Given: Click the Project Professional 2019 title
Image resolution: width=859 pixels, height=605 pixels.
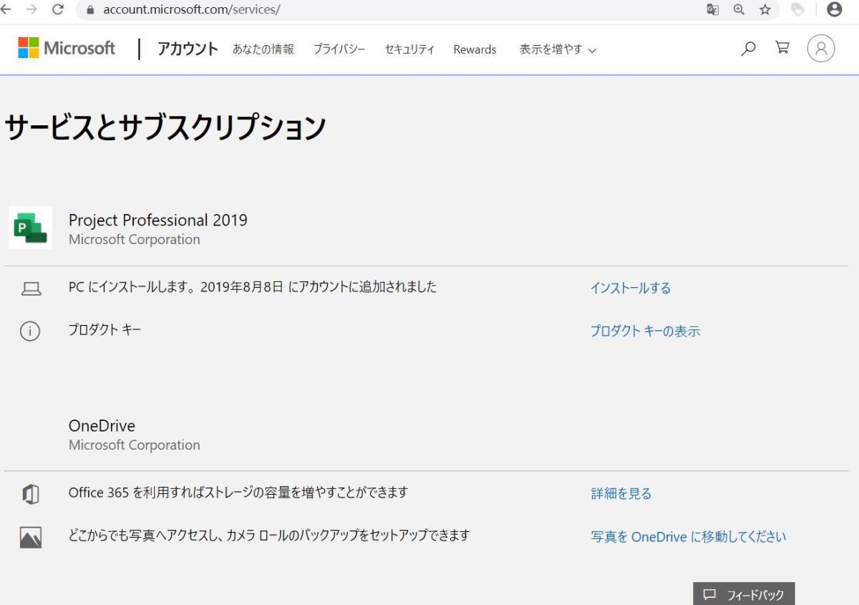Looking at the screenshot, I should click(x=158, y=220).
